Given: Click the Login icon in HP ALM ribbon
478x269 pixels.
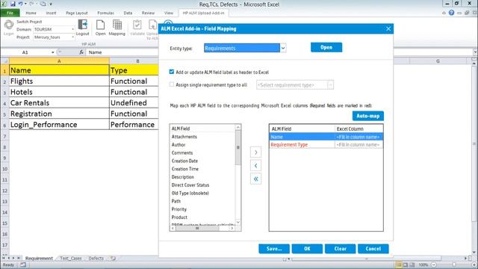Looking at the screenshot, I should click(8, 25).
